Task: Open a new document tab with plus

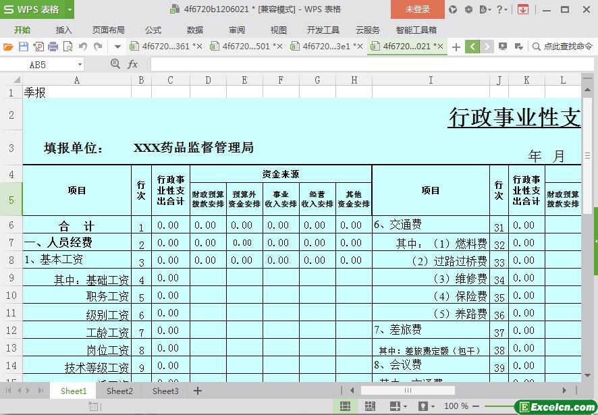Action: click(456, 47)
